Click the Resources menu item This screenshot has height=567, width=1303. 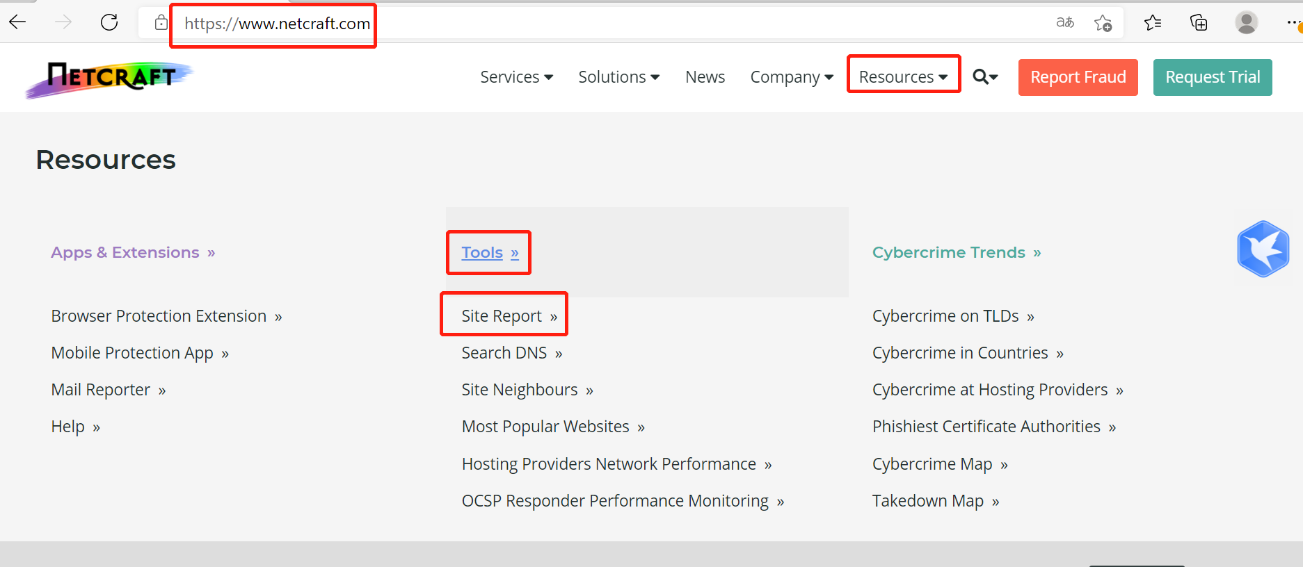903,77
